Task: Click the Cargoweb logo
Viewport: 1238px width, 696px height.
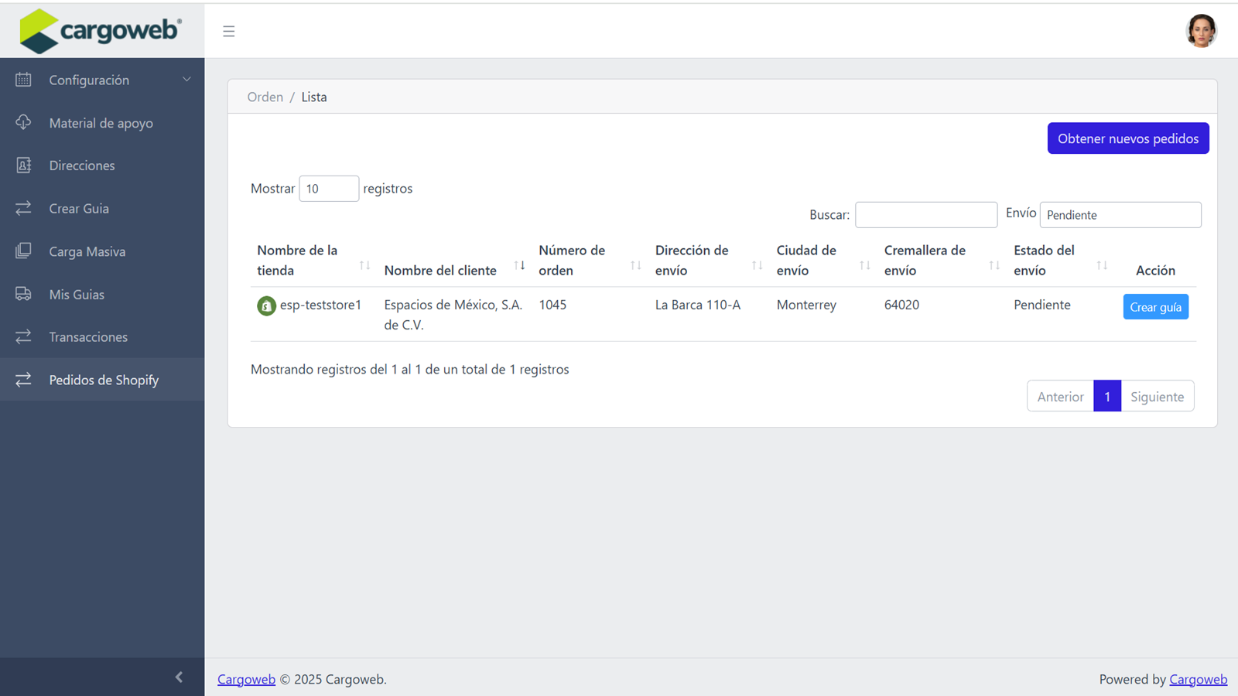Action: [101, 31]
